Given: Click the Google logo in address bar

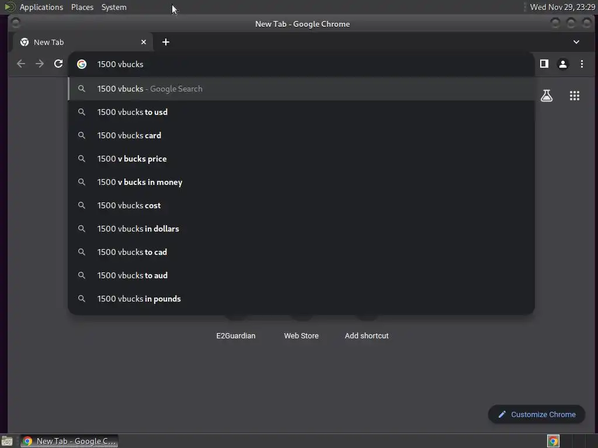Looking at the screenshot, I should (x=82, y=64).
